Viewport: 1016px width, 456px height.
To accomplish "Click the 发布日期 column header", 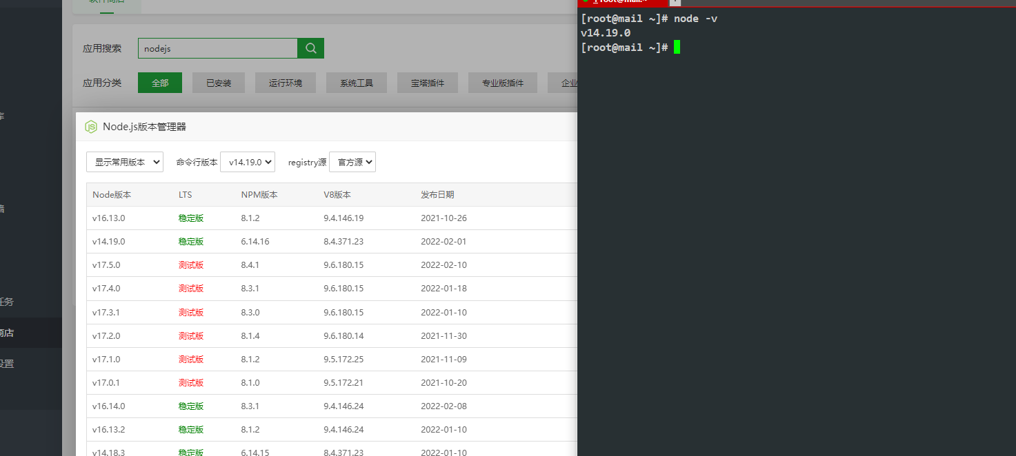I will pos(437,195).
